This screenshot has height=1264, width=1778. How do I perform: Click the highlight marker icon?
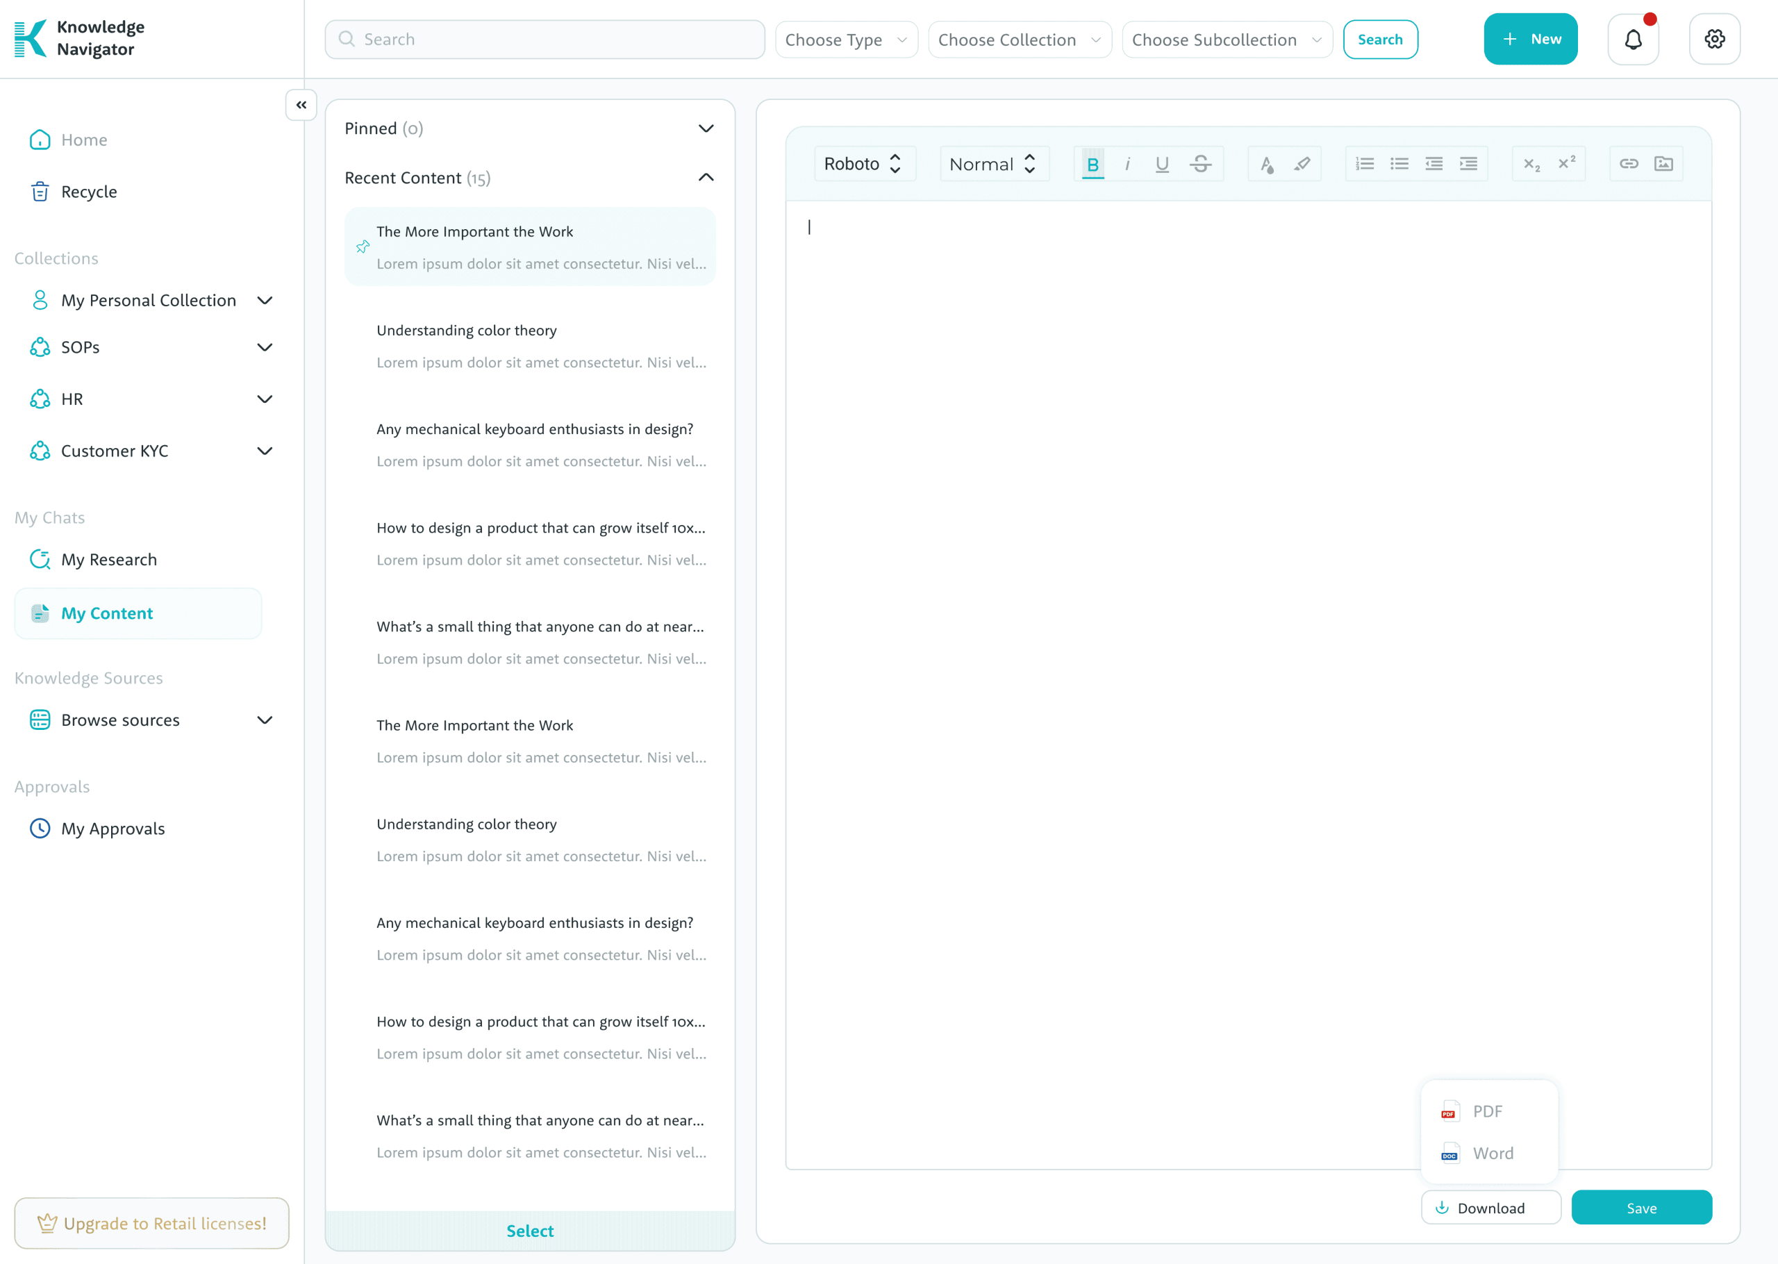[x=1302, y=164]
